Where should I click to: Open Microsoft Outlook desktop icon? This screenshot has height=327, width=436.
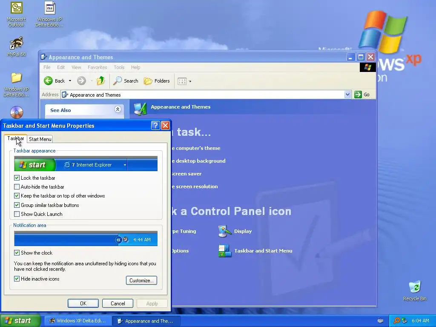coord(16,14)
